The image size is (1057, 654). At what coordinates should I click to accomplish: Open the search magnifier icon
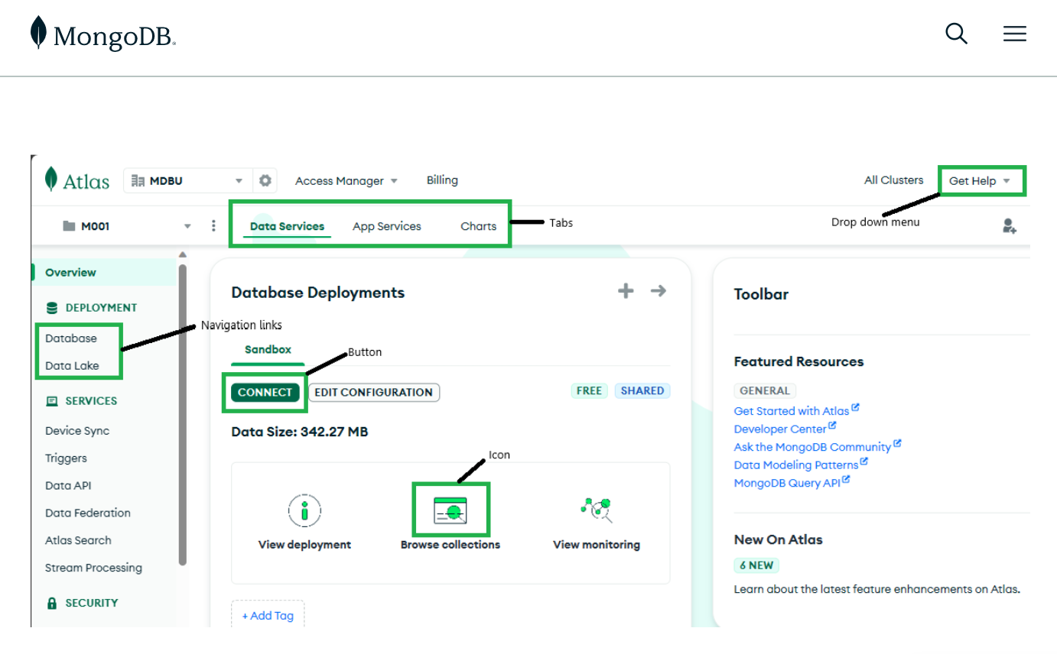tap(956, 34)
